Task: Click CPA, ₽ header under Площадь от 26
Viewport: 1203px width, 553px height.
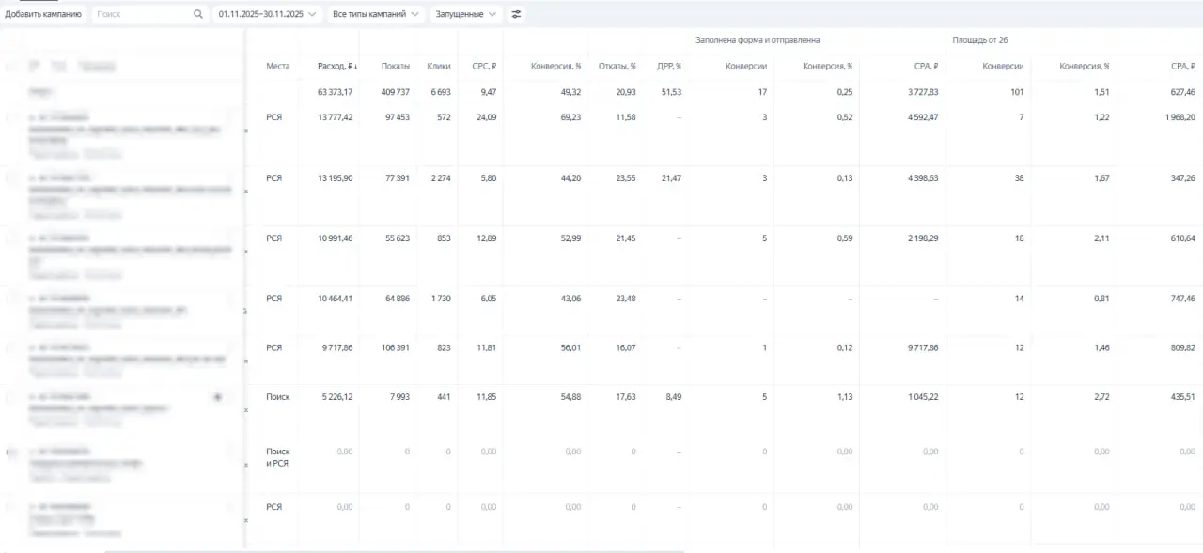Action: click(x=1182, y=67)
